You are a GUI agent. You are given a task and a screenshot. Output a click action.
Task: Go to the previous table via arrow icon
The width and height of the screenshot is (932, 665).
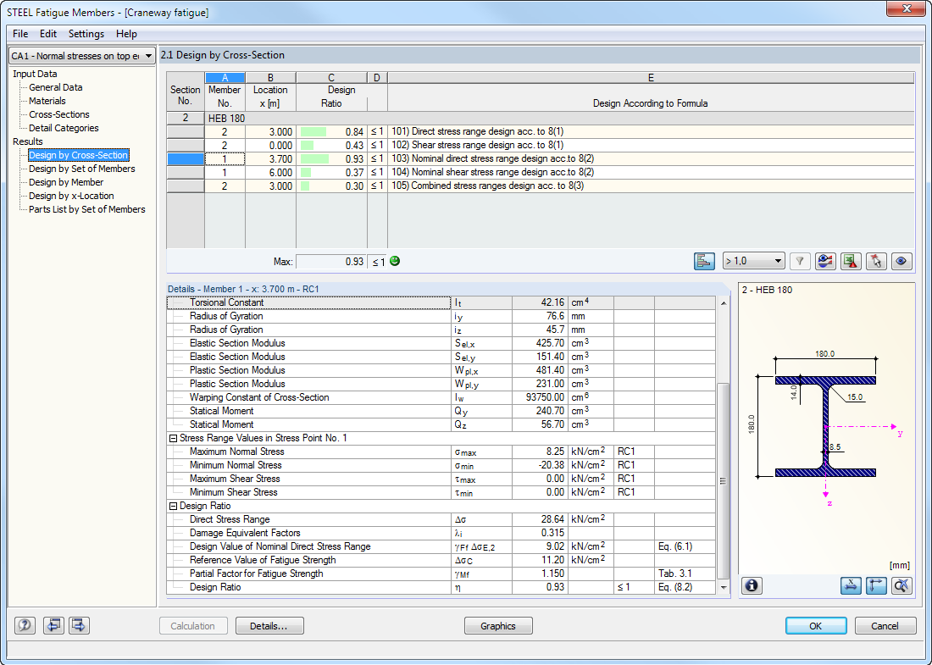point(53,625)
